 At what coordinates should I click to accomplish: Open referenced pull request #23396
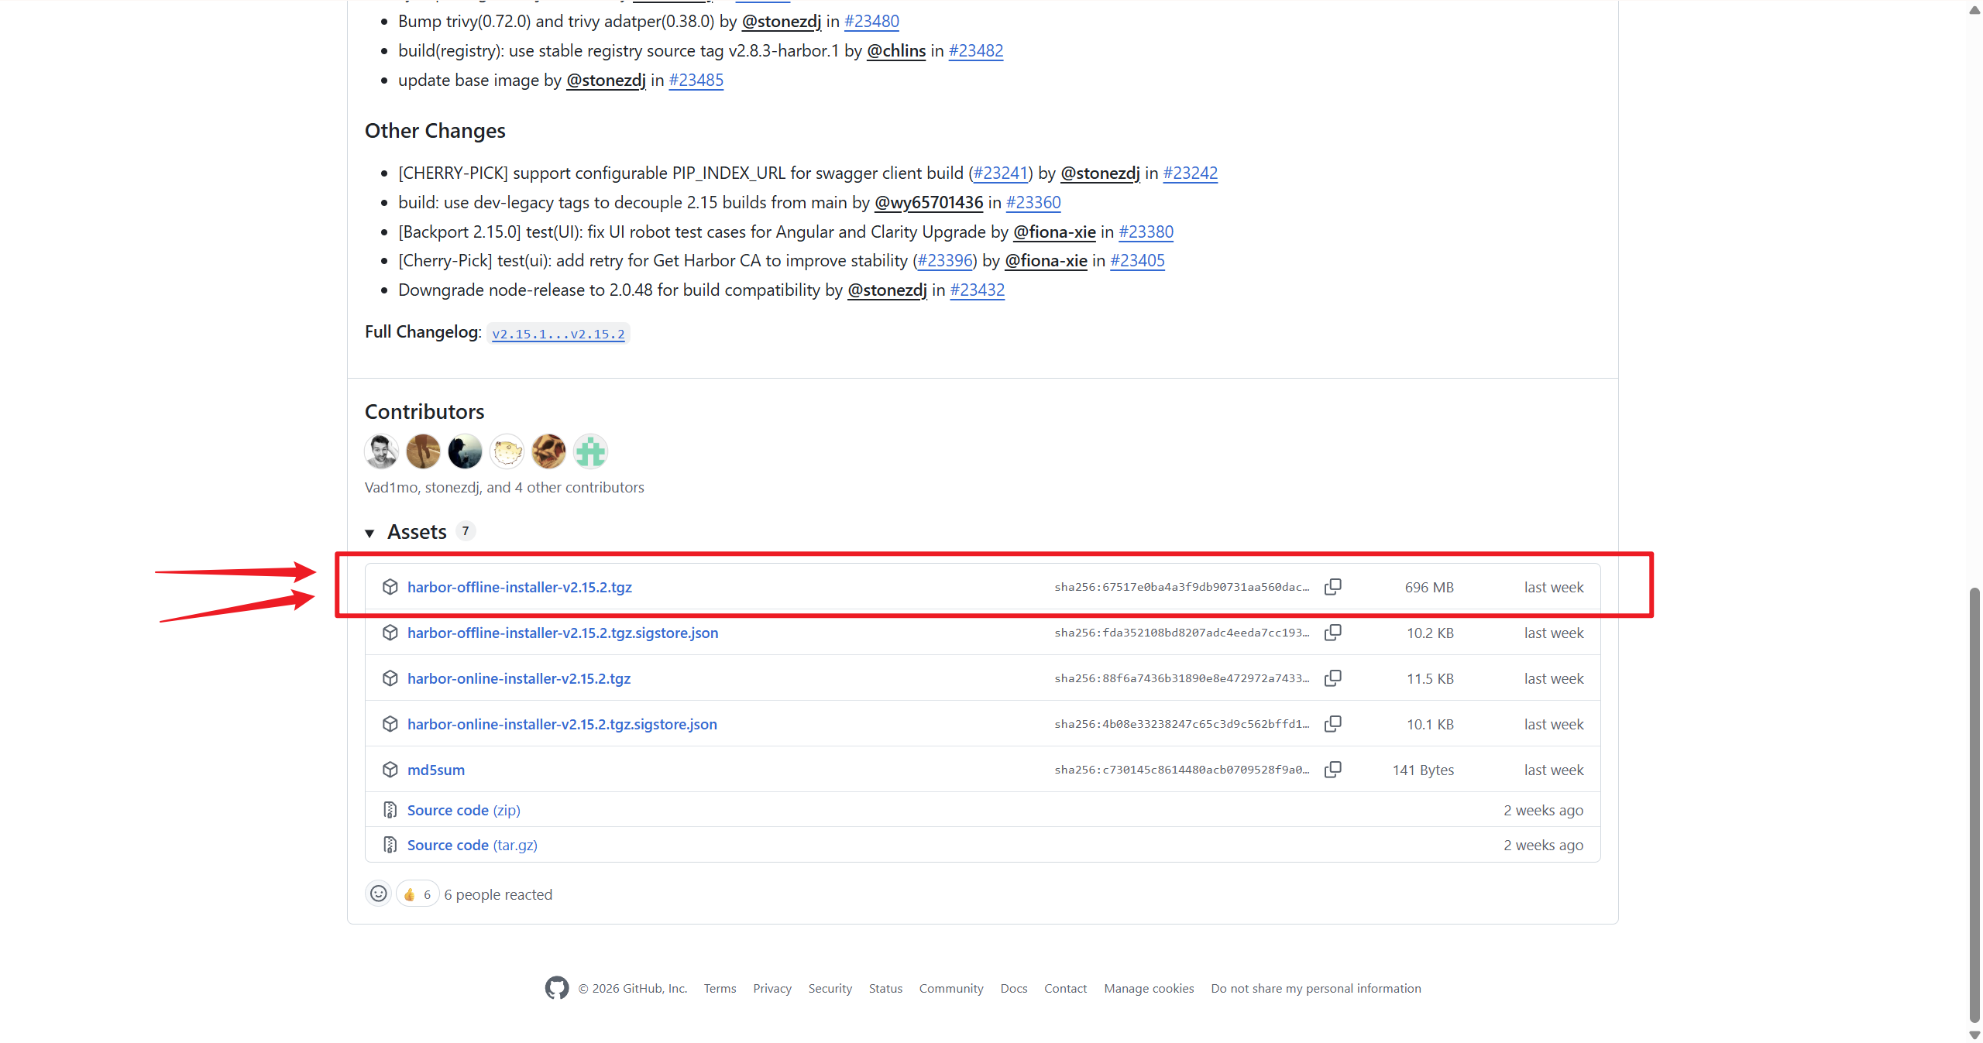(945, 260)
